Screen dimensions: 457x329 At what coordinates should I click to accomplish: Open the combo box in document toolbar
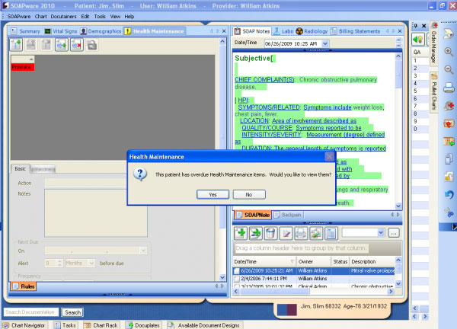tap(366, 232)
